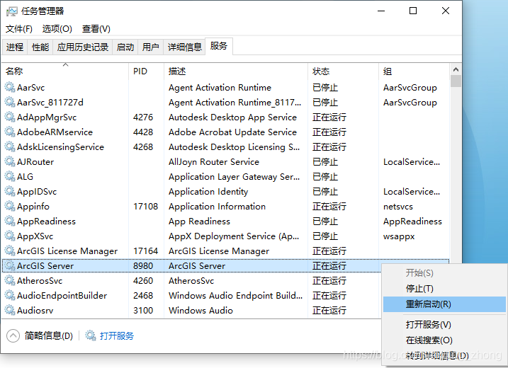Click the wsappx group cell of AppXSvc
The width and height of the screenshot is (508, 368).
(x=399, y=236)
